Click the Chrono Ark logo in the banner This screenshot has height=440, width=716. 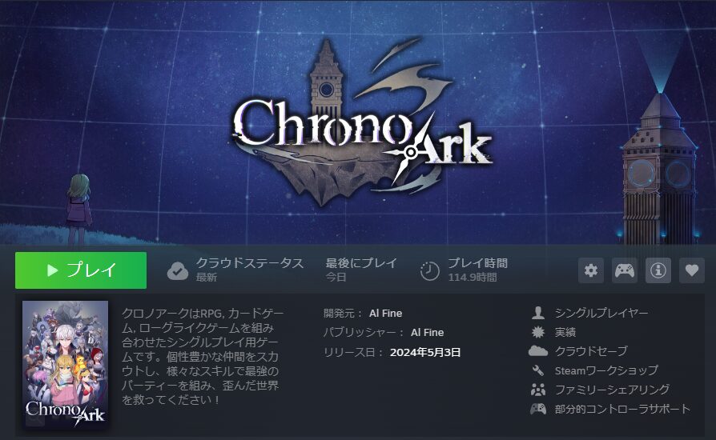360,123
